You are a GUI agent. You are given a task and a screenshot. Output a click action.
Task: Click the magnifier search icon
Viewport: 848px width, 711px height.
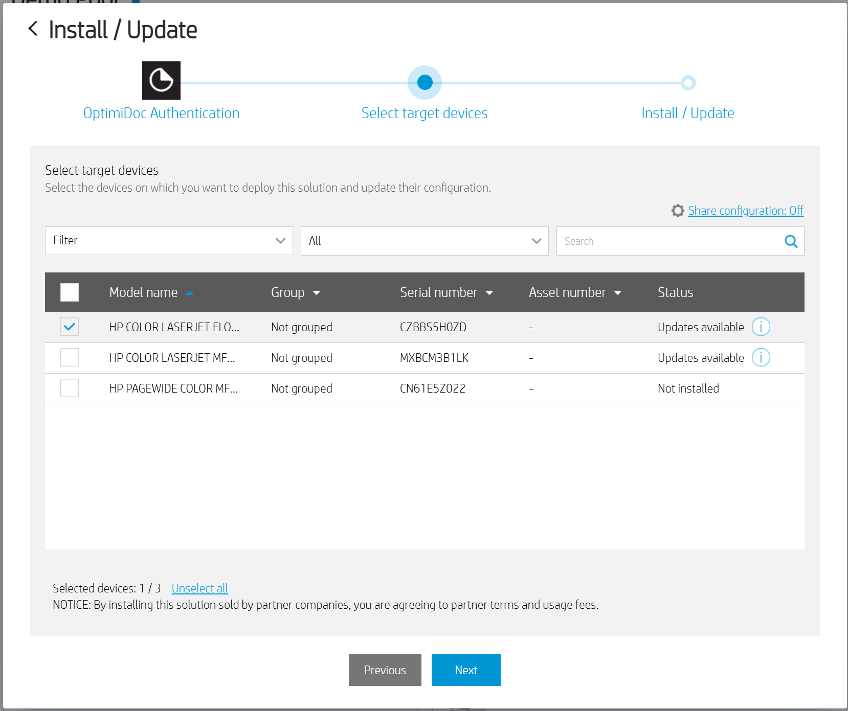pos(791,241)
